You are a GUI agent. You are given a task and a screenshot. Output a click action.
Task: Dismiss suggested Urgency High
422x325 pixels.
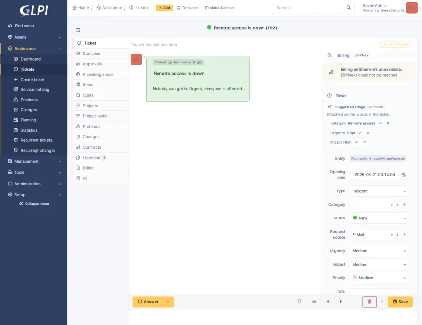coord(368,133)
